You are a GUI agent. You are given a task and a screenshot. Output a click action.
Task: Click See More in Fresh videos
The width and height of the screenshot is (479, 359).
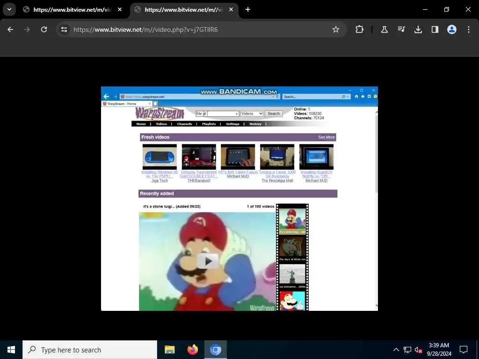[x=326, y=137]
